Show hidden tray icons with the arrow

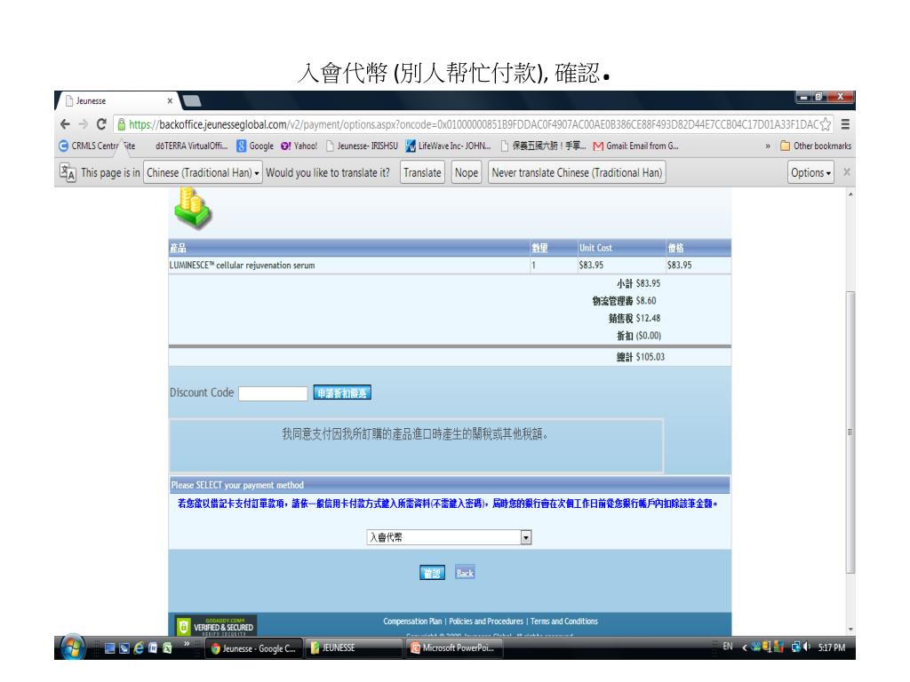coord(744,647)
